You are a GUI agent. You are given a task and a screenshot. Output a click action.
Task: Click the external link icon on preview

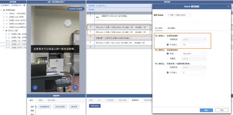click(35, 87)
